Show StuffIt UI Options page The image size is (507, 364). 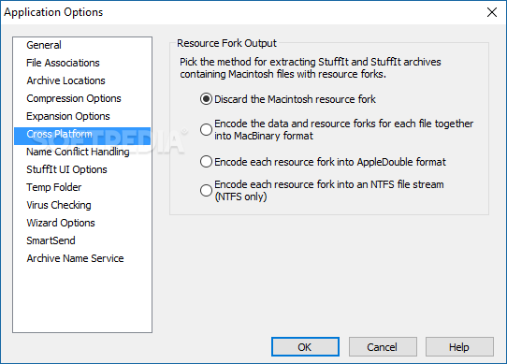point(66,169)
